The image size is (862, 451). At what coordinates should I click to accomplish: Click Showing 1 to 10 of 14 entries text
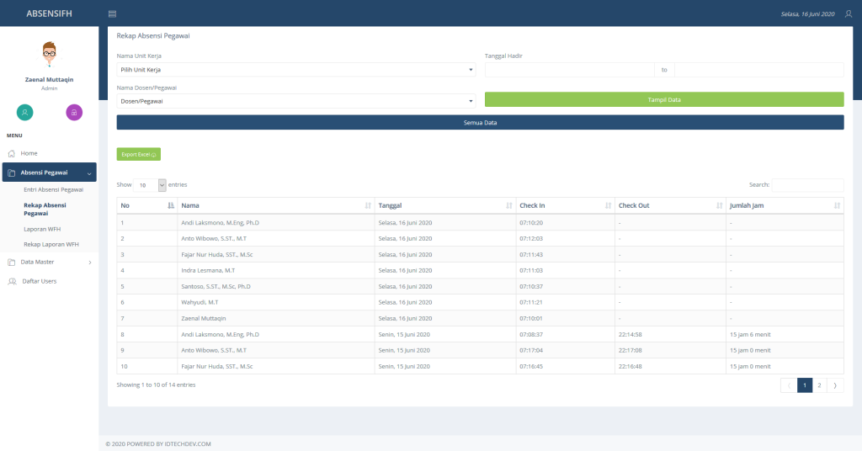tap(156, 385)
